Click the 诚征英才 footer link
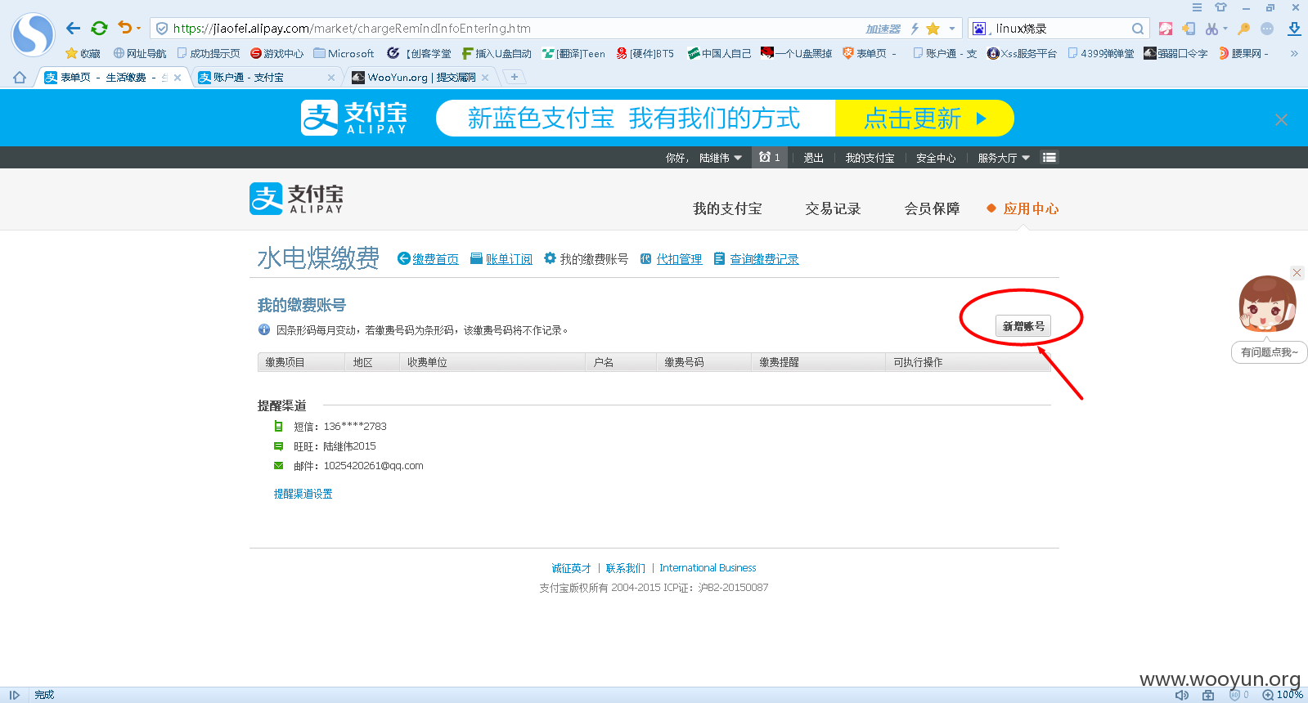This screenshot has width=1308, height=703. [x=571, y=568]
